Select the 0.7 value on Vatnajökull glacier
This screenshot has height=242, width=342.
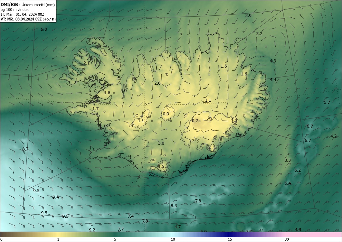tap(195, 121)
